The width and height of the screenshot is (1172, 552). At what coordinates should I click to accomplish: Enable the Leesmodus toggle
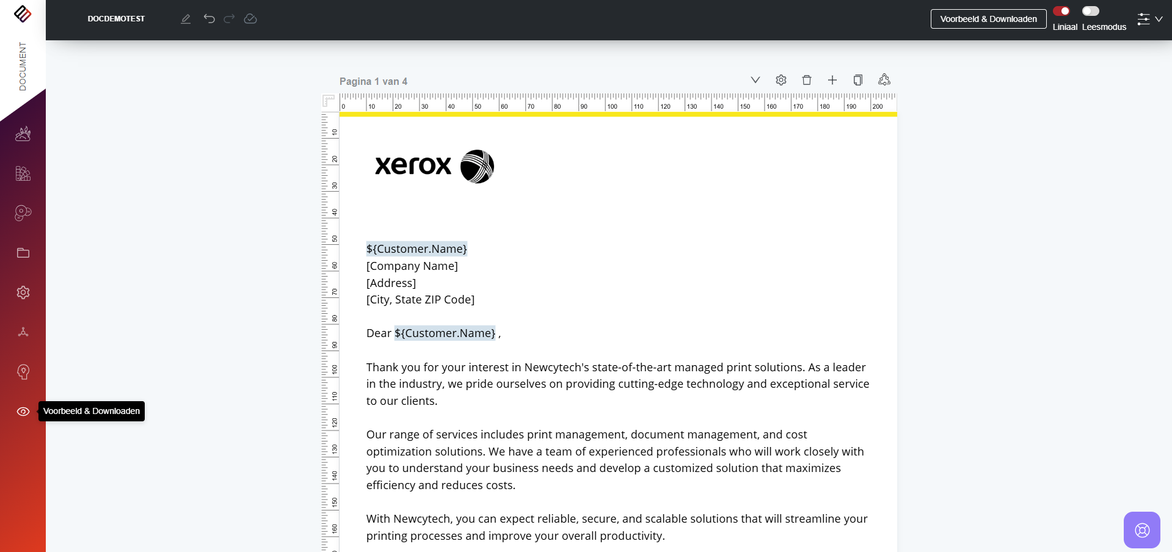(1090, 11)
